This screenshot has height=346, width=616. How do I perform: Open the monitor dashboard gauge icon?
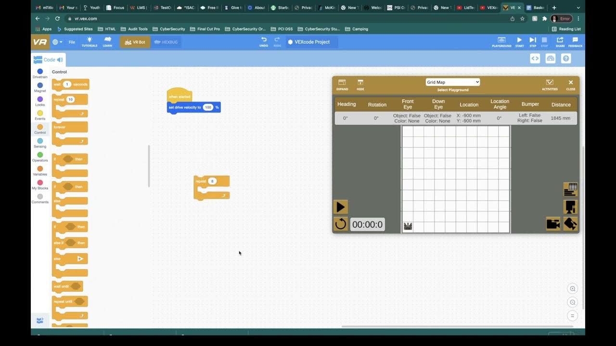point(551,58)
